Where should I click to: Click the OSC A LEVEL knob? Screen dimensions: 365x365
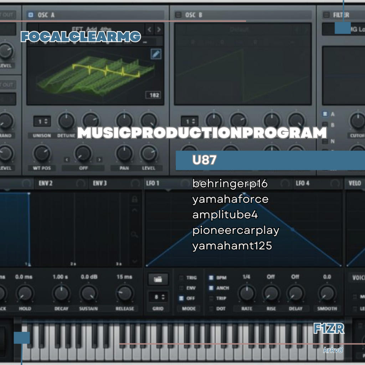click(x=149, y=154)
